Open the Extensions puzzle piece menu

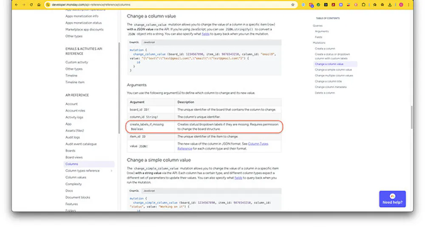(x=363, y=5)
